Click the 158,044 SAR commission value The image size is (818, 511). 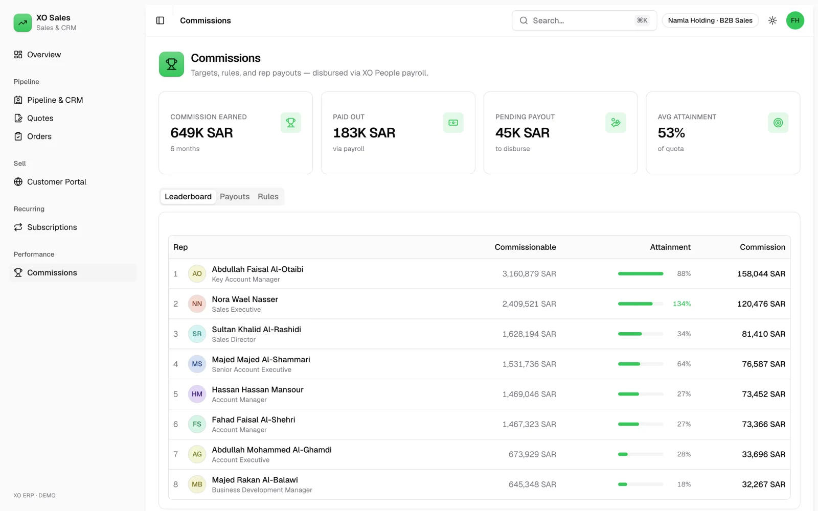(x=761, y=274)
